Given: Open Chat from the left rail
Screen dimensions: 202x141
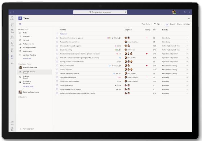Looking at the screenshot, I should [12, 24].
